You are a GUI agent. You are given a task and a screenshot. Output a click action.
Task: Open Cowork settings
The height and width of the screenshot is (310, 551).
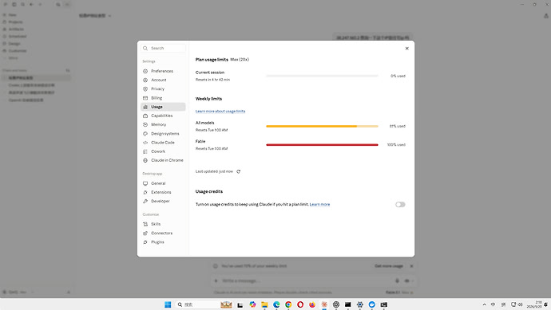coord(163,151)
